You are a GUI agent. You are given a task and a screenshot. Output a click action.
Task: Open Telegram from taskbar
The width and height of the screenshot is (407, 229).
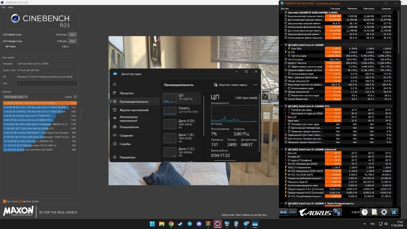[x=190, y=224]
